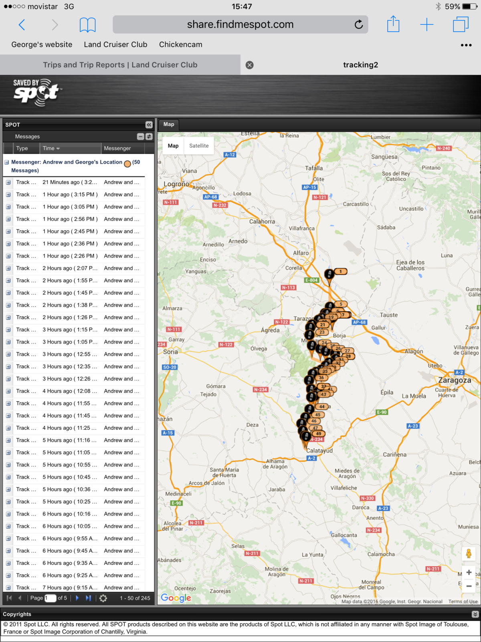Click the Zaragoza label on map
Screen dimensions: 481x642
click(455, 380)
